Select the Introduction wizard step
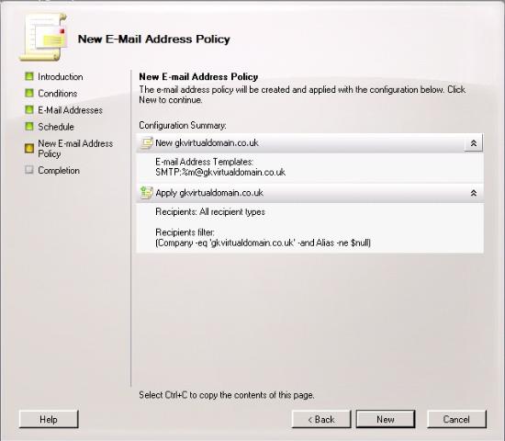The image size is (505, 441). click(61, 77)
